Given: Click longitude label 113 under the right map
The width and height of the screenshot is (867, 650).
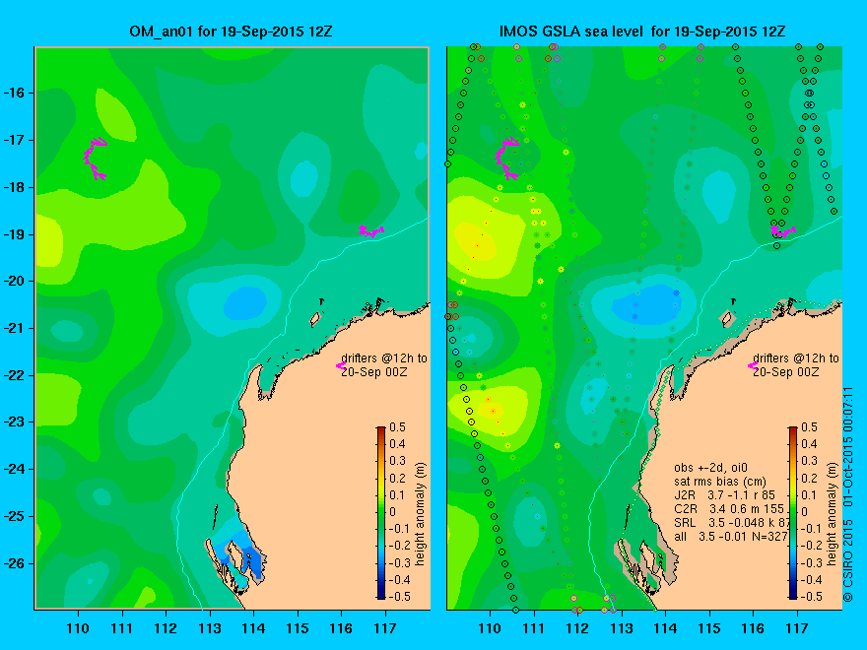Looking at the screenshot, I should (622, 628).
